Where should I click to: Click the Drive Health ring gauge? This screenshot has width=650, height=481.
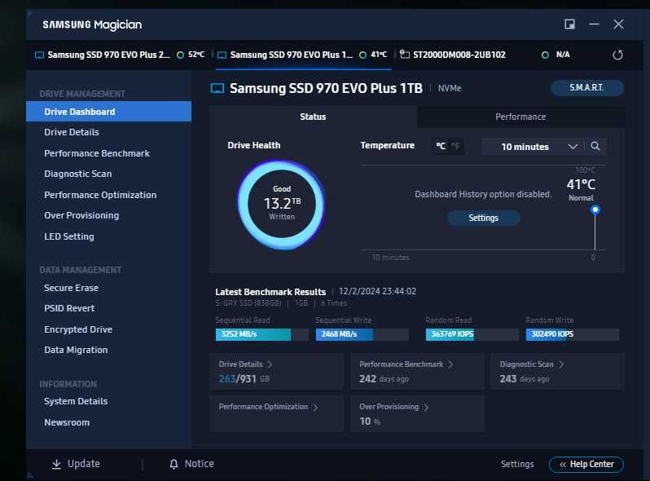click(282, 204)
